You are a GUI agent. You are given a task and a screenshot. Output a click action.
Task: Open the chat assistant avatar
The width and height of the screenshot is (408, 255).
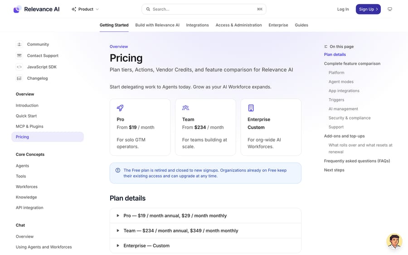click(x=394, y=241)
